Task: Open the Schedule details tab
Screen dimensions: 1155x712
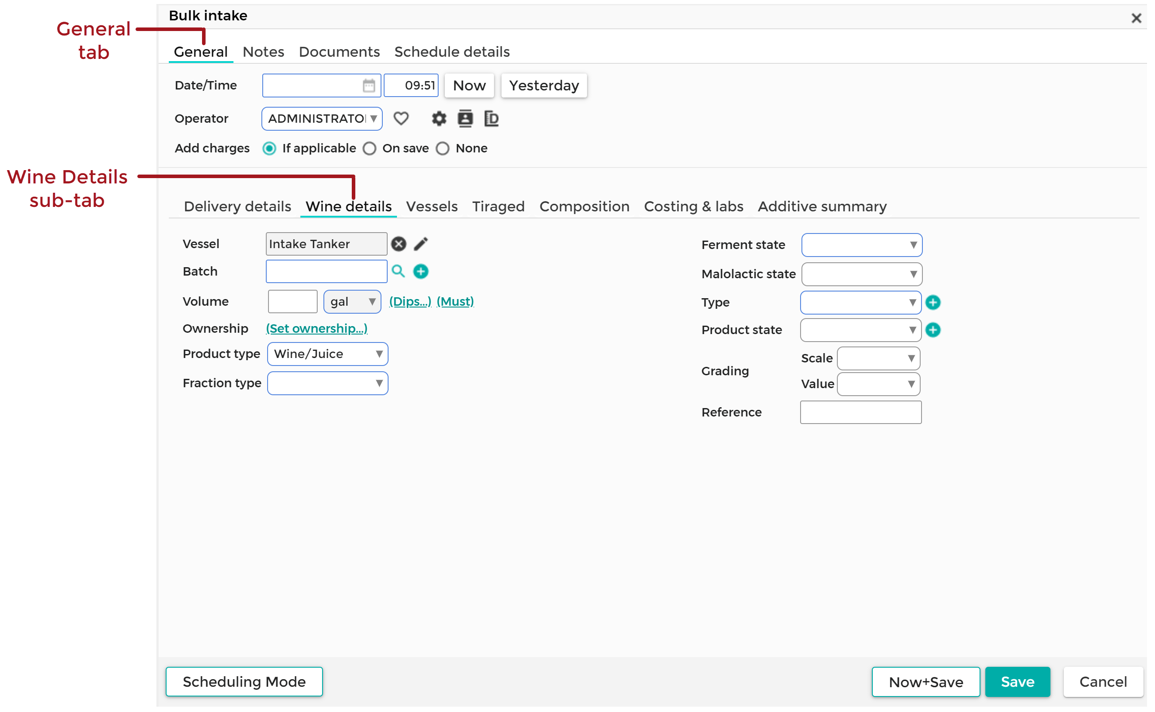Action: point(452,52)
